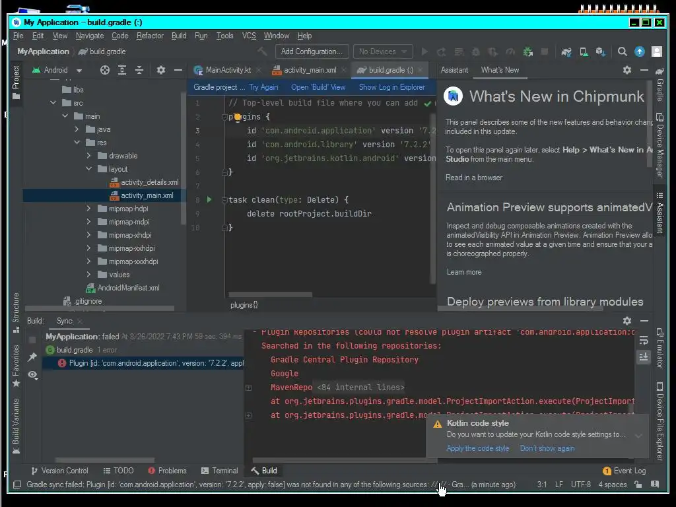Click the editor horizontal scrollbar
This screenshot has height=507, width=676.
(270, 294)
